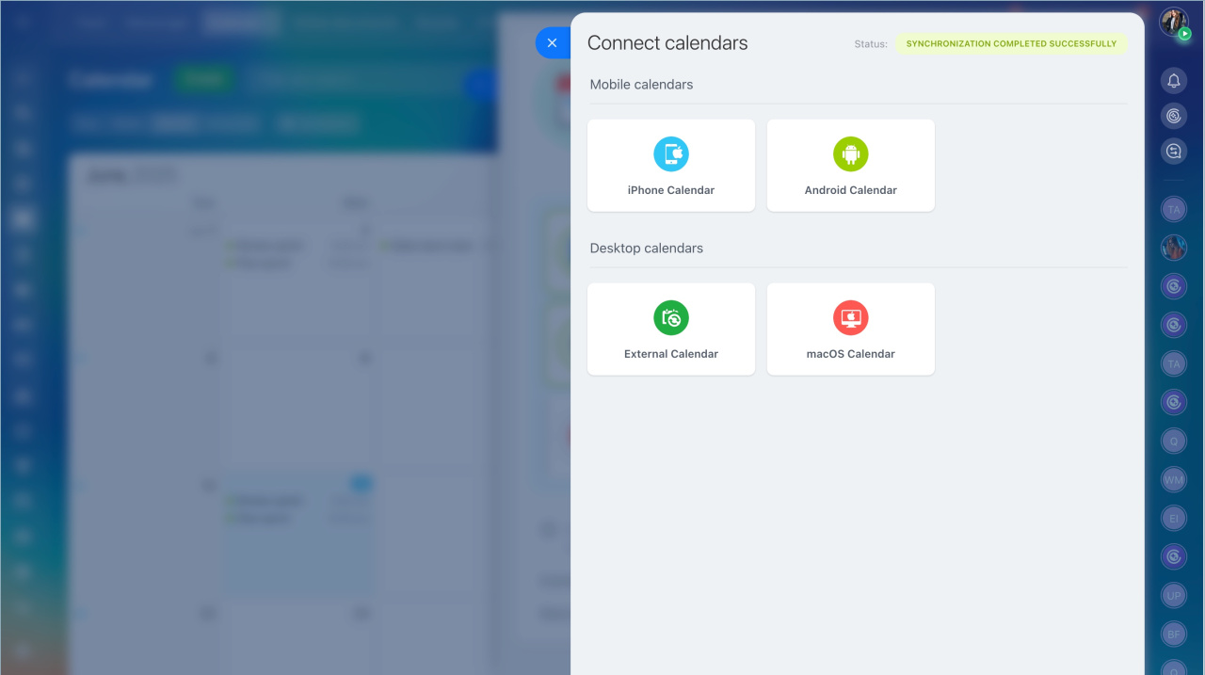
Task: Open the chat search icon in sidebar
Action: point(1174,151)
